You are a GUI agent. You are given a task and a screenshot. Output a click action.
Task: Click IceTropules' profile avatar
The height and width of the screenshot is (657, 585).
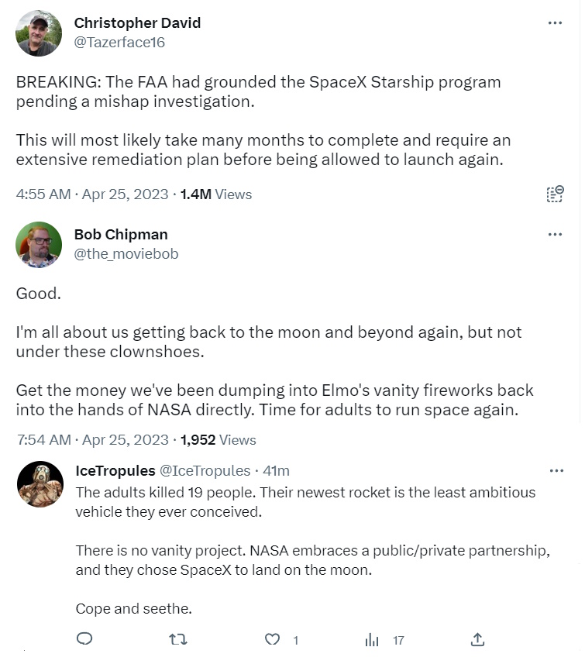coord(40,484)
